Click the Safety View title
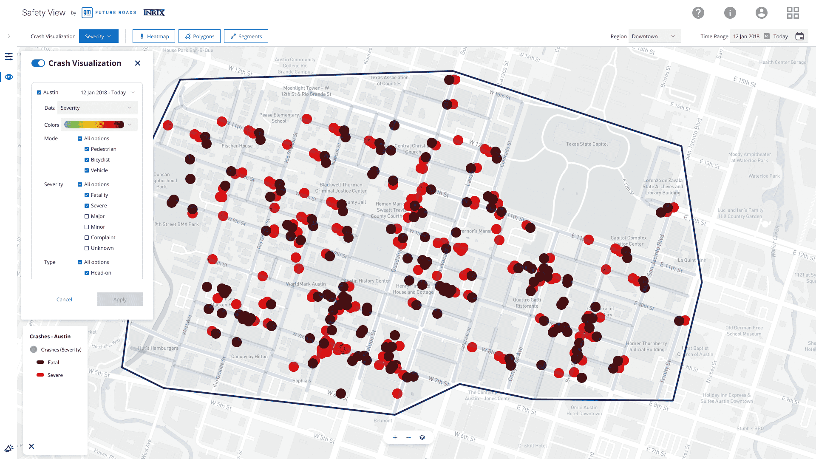Image resolution: width=816 pixels, height=459 pixels. tap(44, 13)
